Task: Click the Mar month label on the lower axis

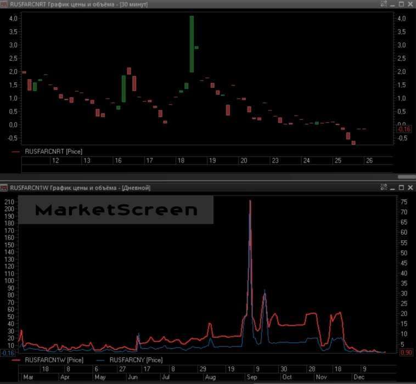Action: click(29, 377)
